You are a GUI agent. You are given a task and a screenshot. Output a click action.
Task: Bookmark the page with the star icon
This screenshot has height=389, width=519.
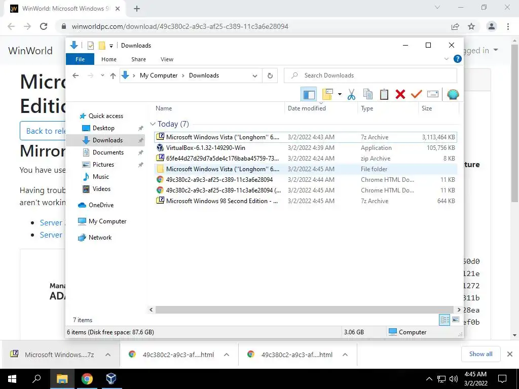coord(471,26)
